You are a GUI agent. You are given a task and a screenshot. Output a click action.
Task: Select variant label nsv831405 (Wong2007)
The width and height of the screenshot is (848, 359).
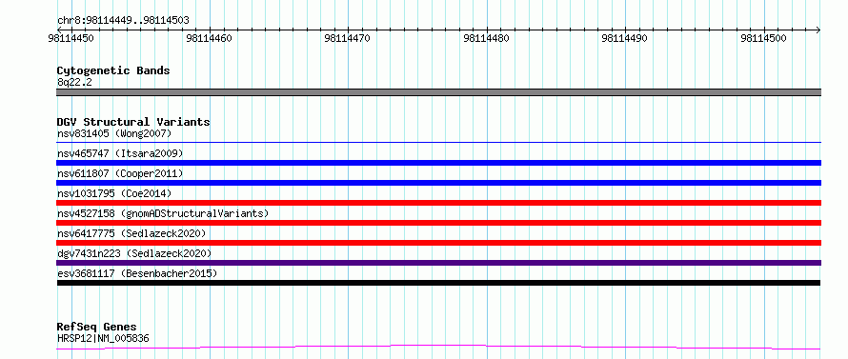point(114,133)
